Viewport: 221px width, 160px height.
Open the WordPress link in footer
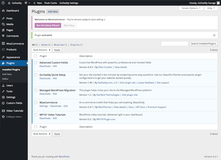(64, 157)
